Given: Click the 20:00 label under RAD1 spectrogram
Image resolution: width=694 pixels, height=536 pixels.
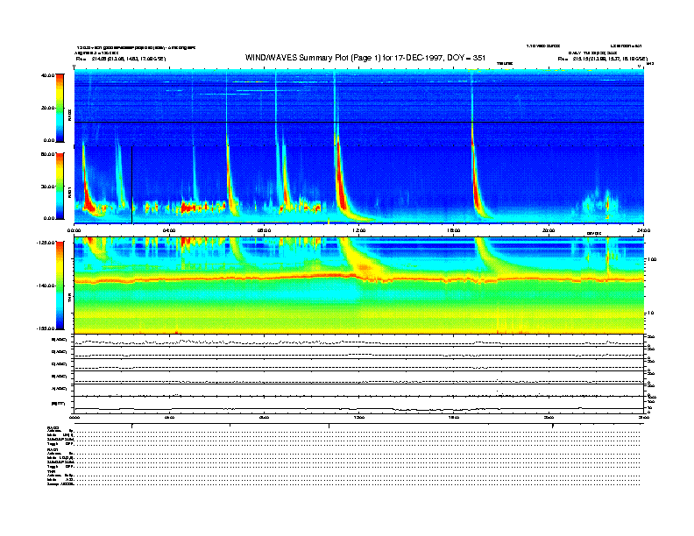Looking at the screenshot, I should point(549,230).
